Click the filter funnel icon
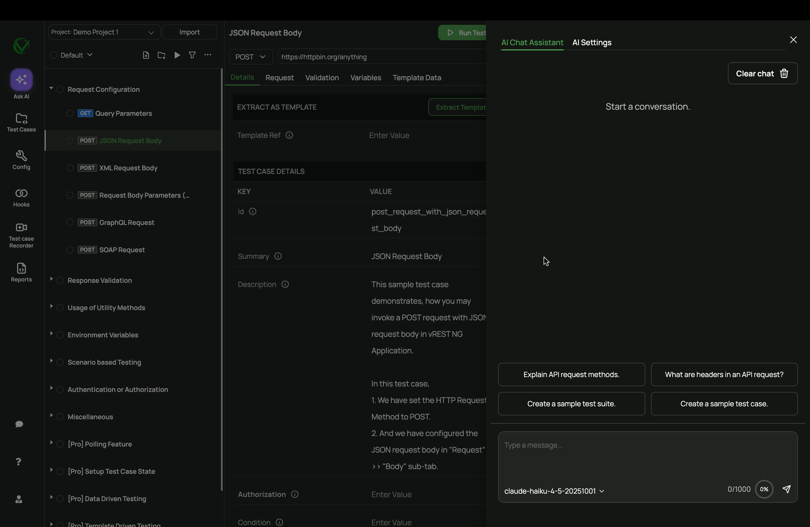The image size is (810, 527). click(x=192, y=55)
